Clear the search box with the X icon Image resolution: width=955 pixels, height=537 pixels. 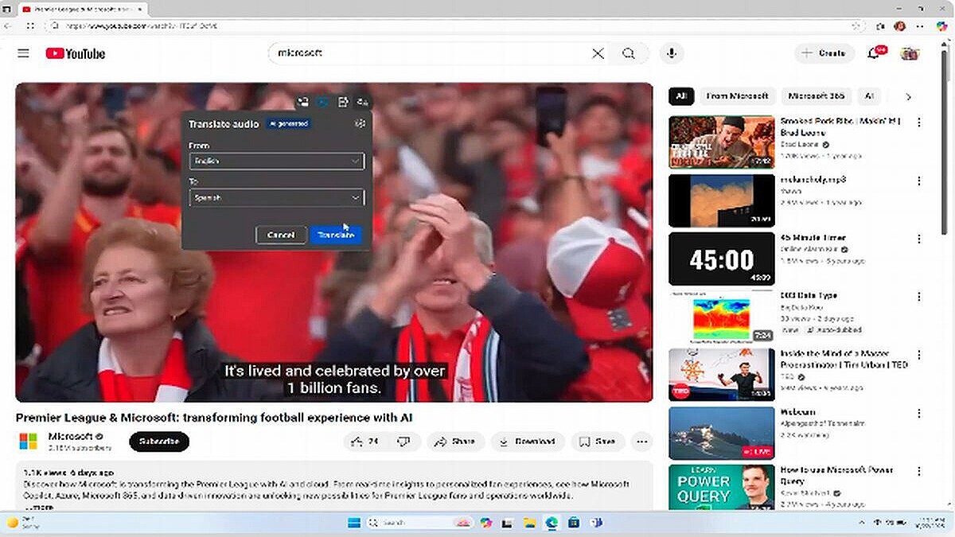[598, 53]
